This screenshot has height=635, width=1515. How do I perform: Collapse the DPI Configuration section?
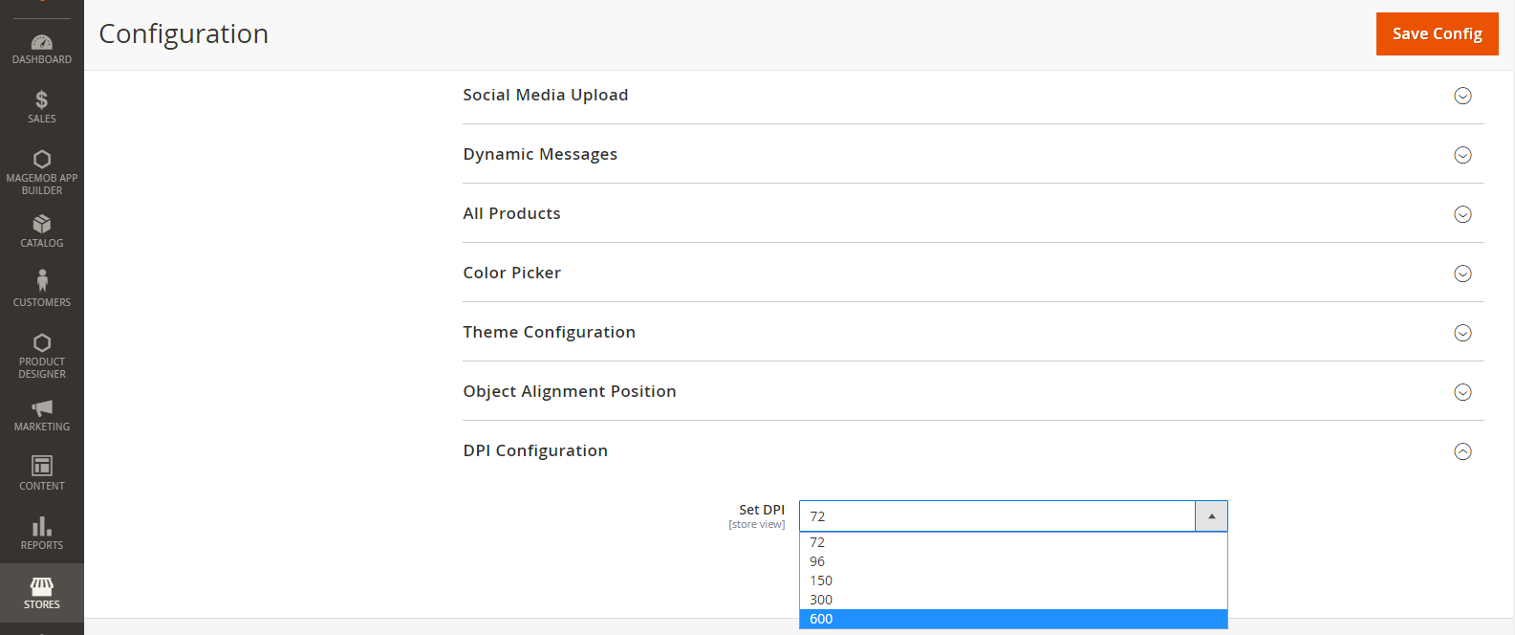tap(1461, 451)
